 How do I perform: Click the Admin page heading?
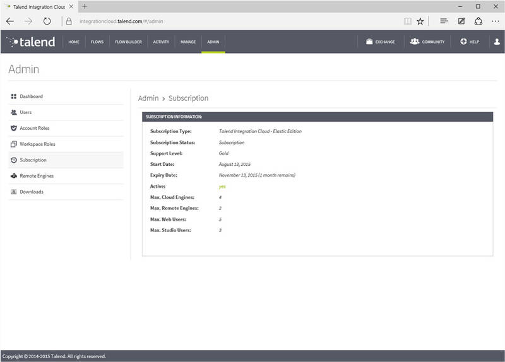coord(24,69)
